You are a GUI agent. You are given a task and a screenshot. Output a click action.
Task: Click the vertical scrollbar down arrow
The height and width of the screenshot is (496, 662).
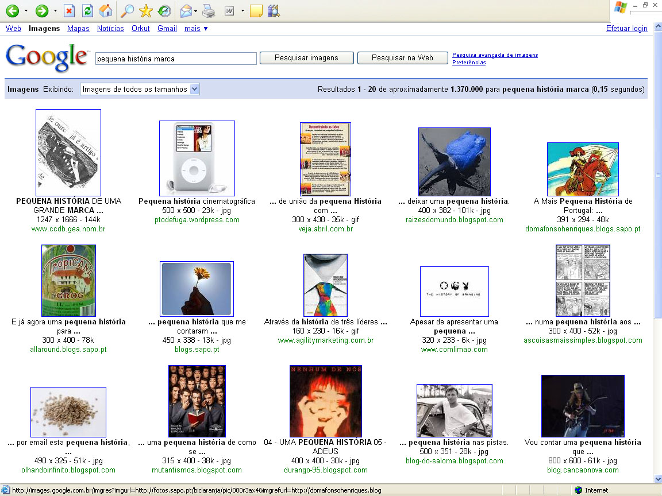click(657, 479)
